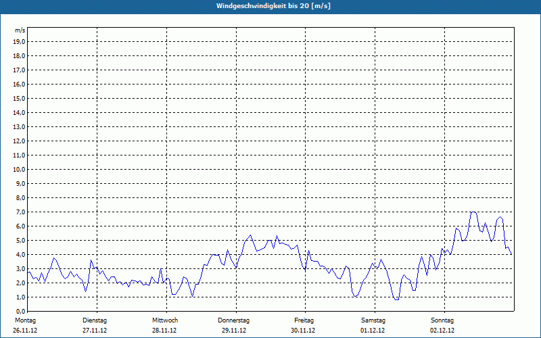Click the 'Sonntag' day label
Viewport: 541px width, 338px height.
pyautogui.click(x=442, y=320)
